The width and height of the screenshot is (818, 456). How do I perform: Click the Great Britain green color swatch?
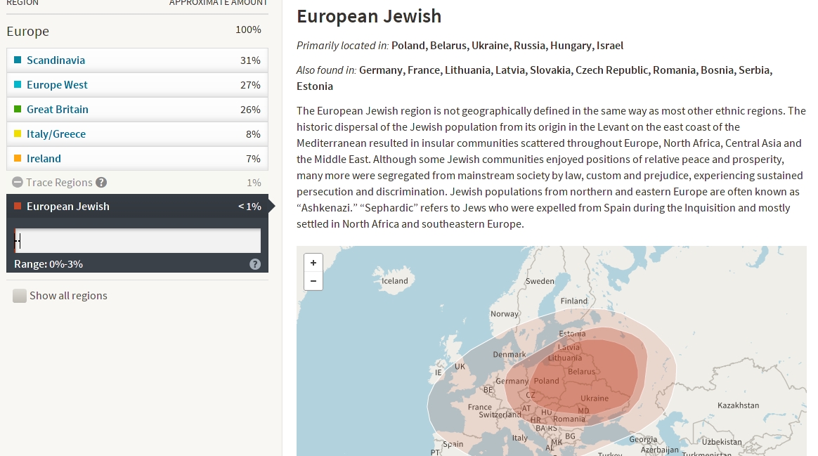(17, 109)
